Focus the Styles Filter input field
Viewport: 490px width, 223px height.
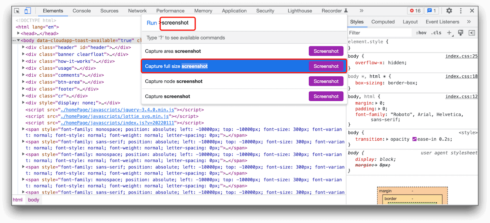coord(380,33)
